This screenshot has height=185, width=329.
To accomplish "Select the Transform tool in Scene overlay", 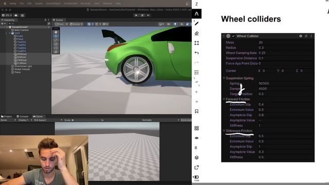I will pyautogui.click(x=56, y=52).
